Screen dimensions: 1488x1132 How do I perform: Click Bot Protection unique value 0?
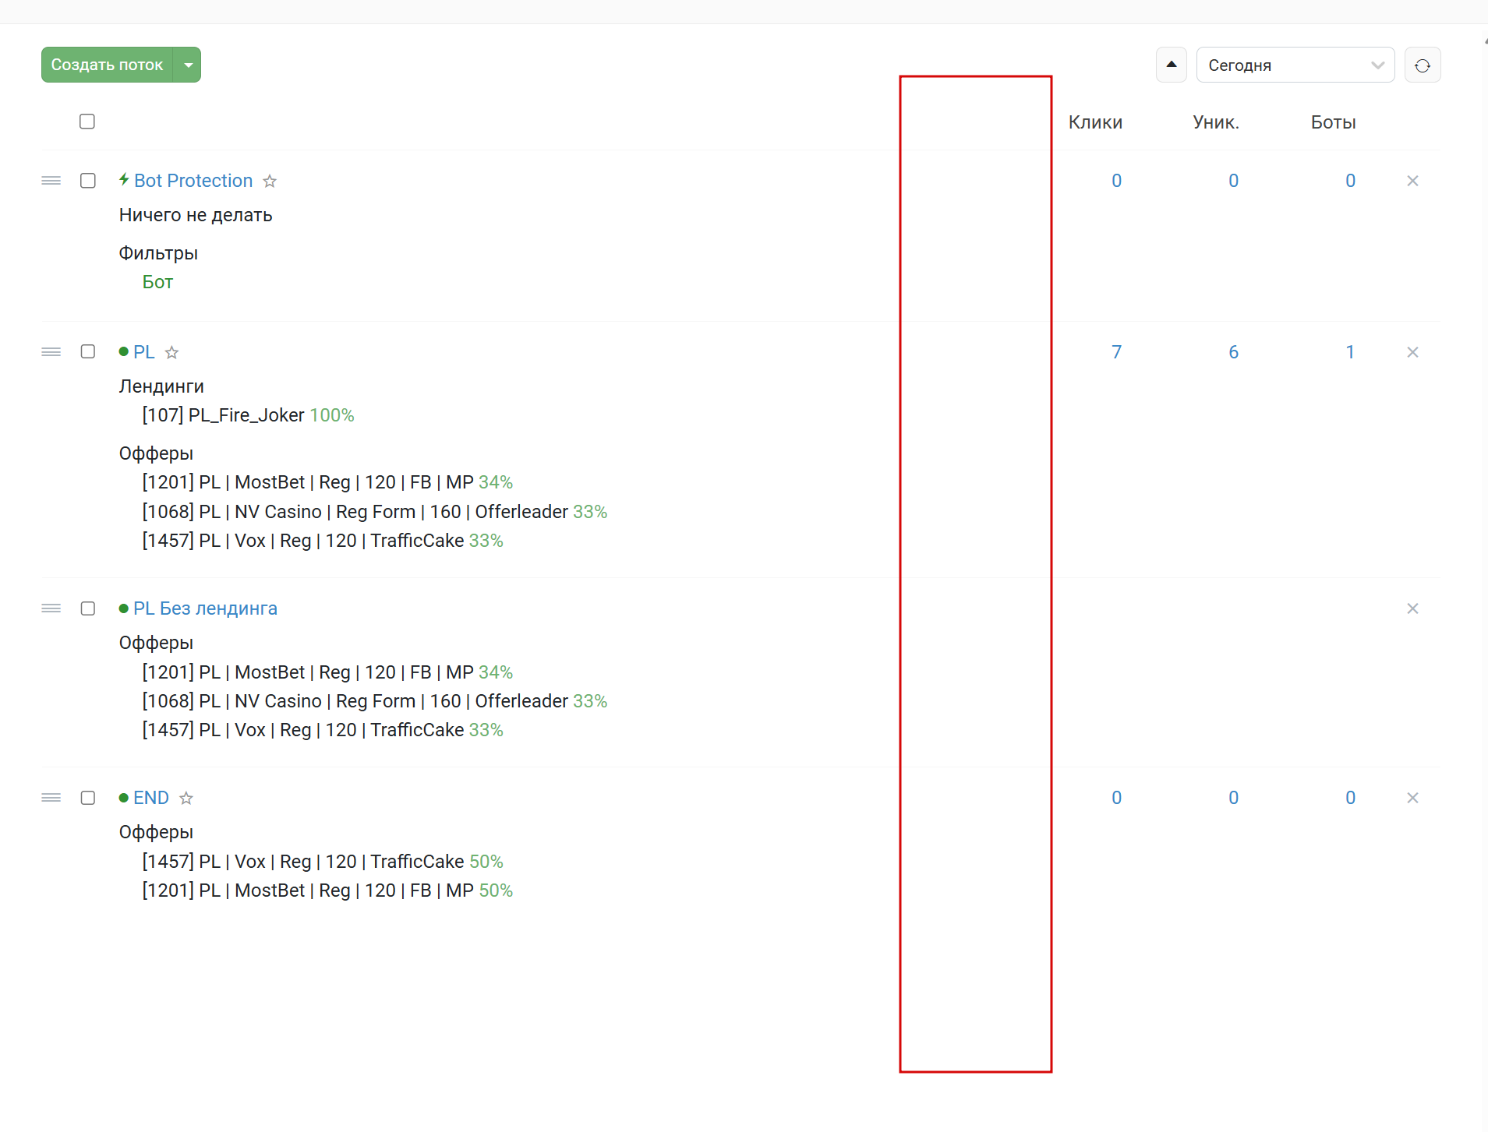pyautogui.click(x=1233, y=181)
